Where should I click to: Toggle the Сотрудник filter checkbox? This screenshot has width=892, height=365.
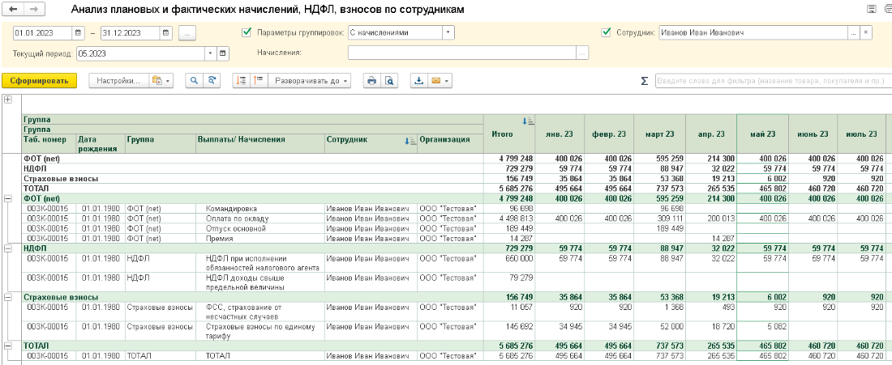(x=606, y=33)
